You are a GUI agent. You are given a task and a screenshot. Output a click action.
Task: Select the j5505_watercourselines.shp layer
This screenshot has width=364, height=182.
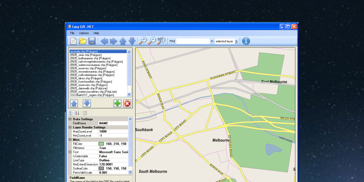coord(98,92)
